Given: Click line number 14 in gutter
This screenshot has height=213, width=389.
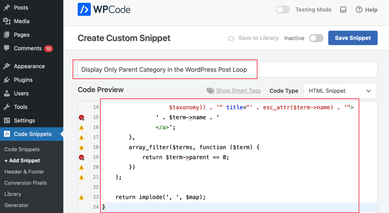Looking at the screenshot, I should [x=96, y=107].
